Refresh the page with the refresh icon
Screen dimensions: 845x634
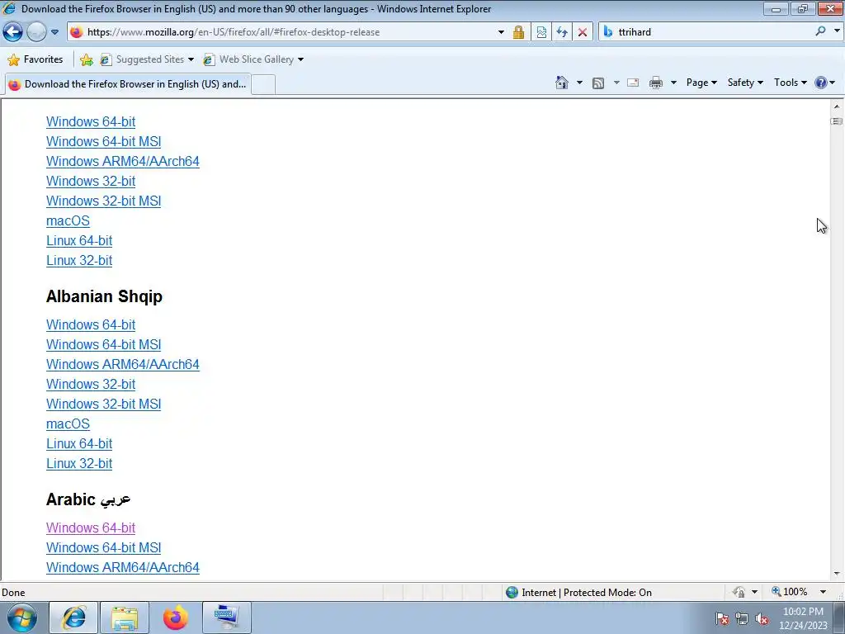(x=562, y=32)
